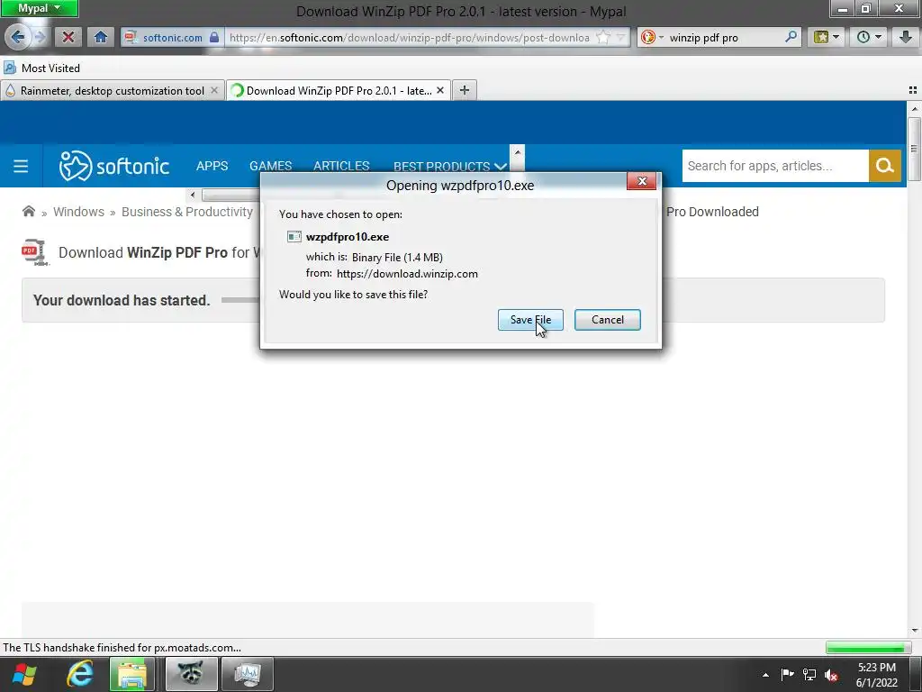The height and width of the screenshot is (692, 922).
Task: Click the padlock security icon
Action: [214, 38]
